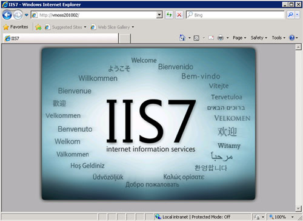Click the IIS7 welcome image

(x=148, y=124)
